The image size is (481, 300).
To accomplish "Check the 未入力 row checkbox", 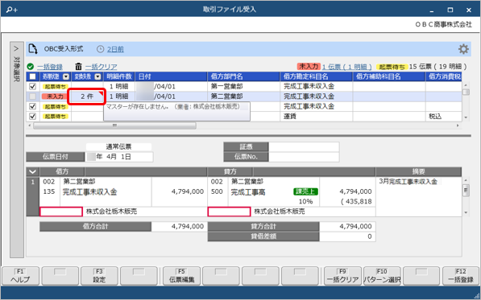I will (32, 97).
